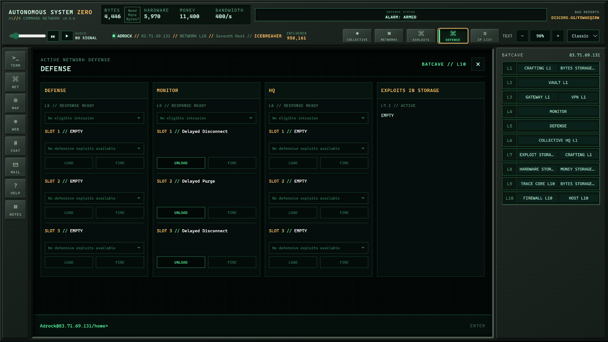Fire MONITOR slot 1 exploit
This screenshot has width=608, height=342.
[x=232, y=163]
